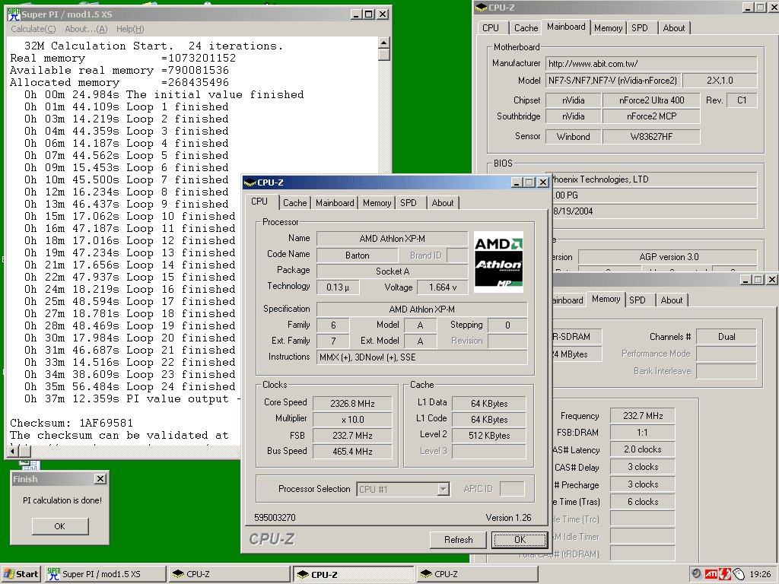
Task: Click the memory Frequency value 232.7 MHz
Action: click(x=642, y=416)
